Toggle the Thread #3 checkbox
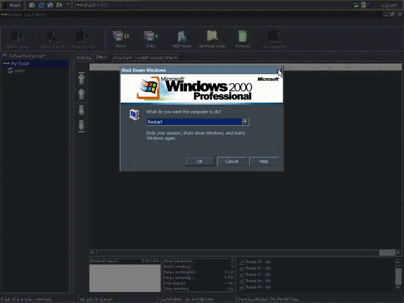 pyautogui.click(x=241, y=275)
